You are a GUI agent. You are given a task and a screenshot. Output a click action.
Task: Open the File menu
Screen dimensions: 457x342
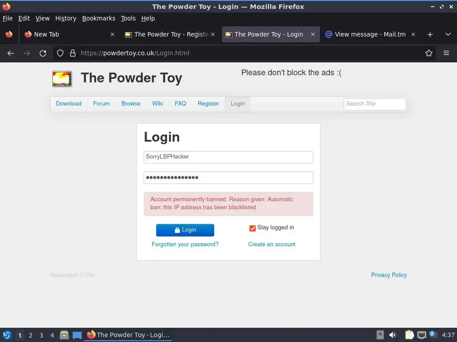(8, 18)
